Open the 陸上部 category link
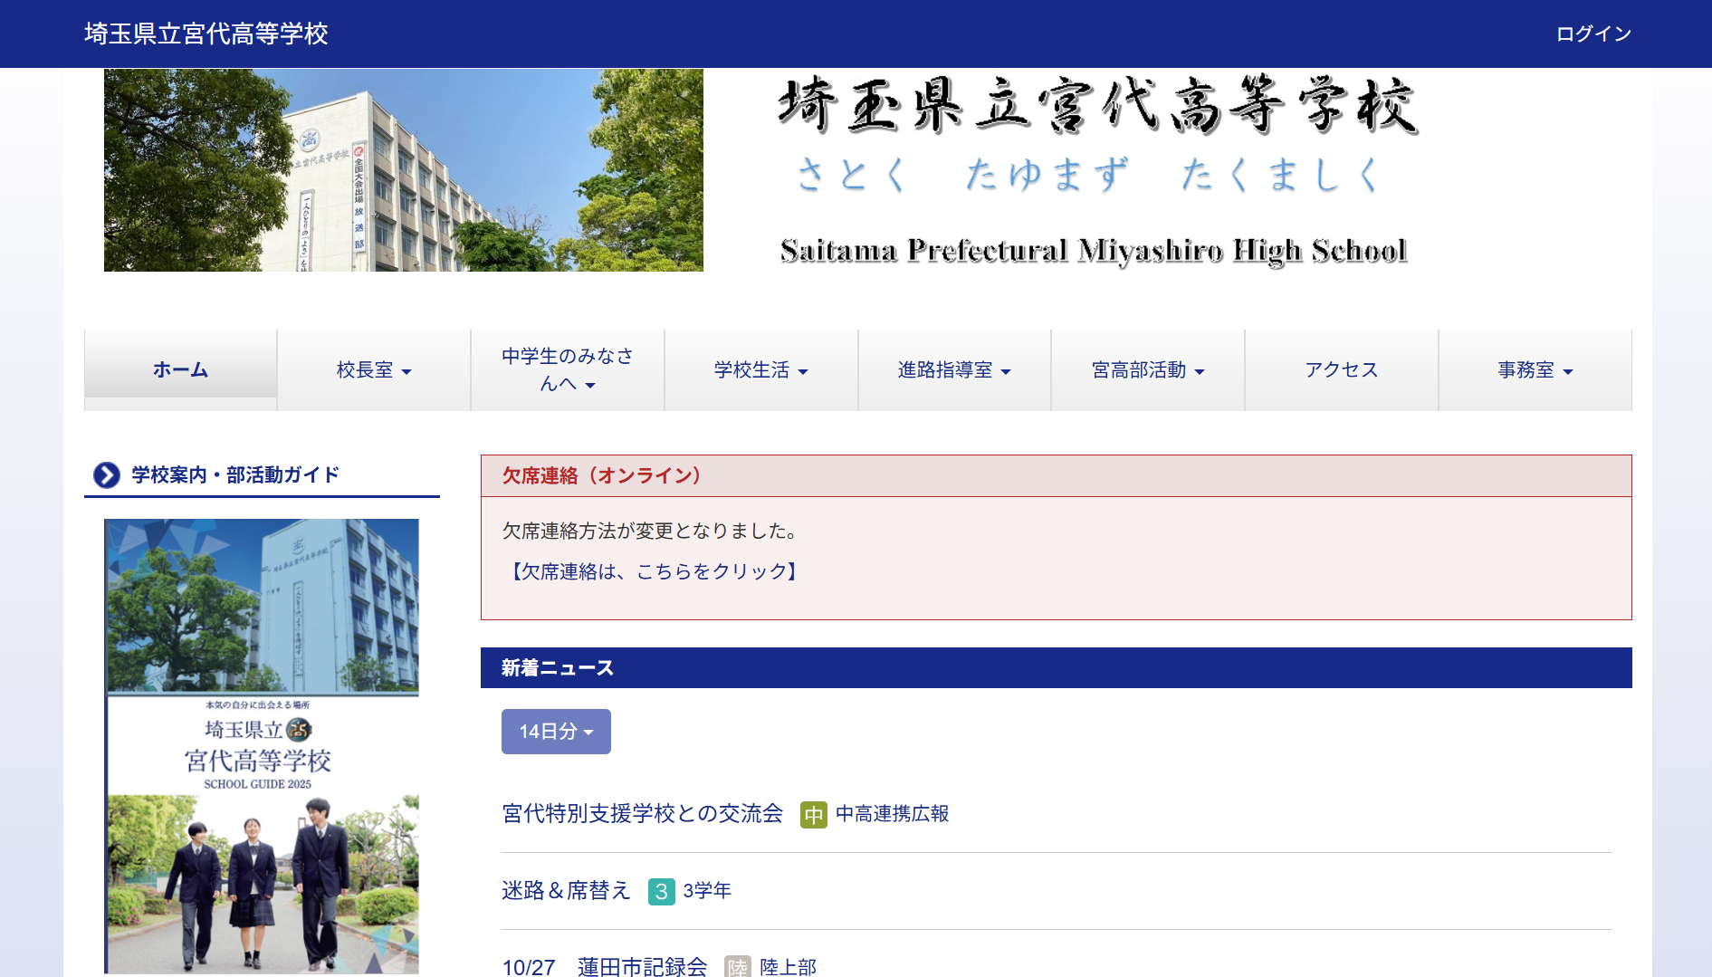 coord(788,966)
